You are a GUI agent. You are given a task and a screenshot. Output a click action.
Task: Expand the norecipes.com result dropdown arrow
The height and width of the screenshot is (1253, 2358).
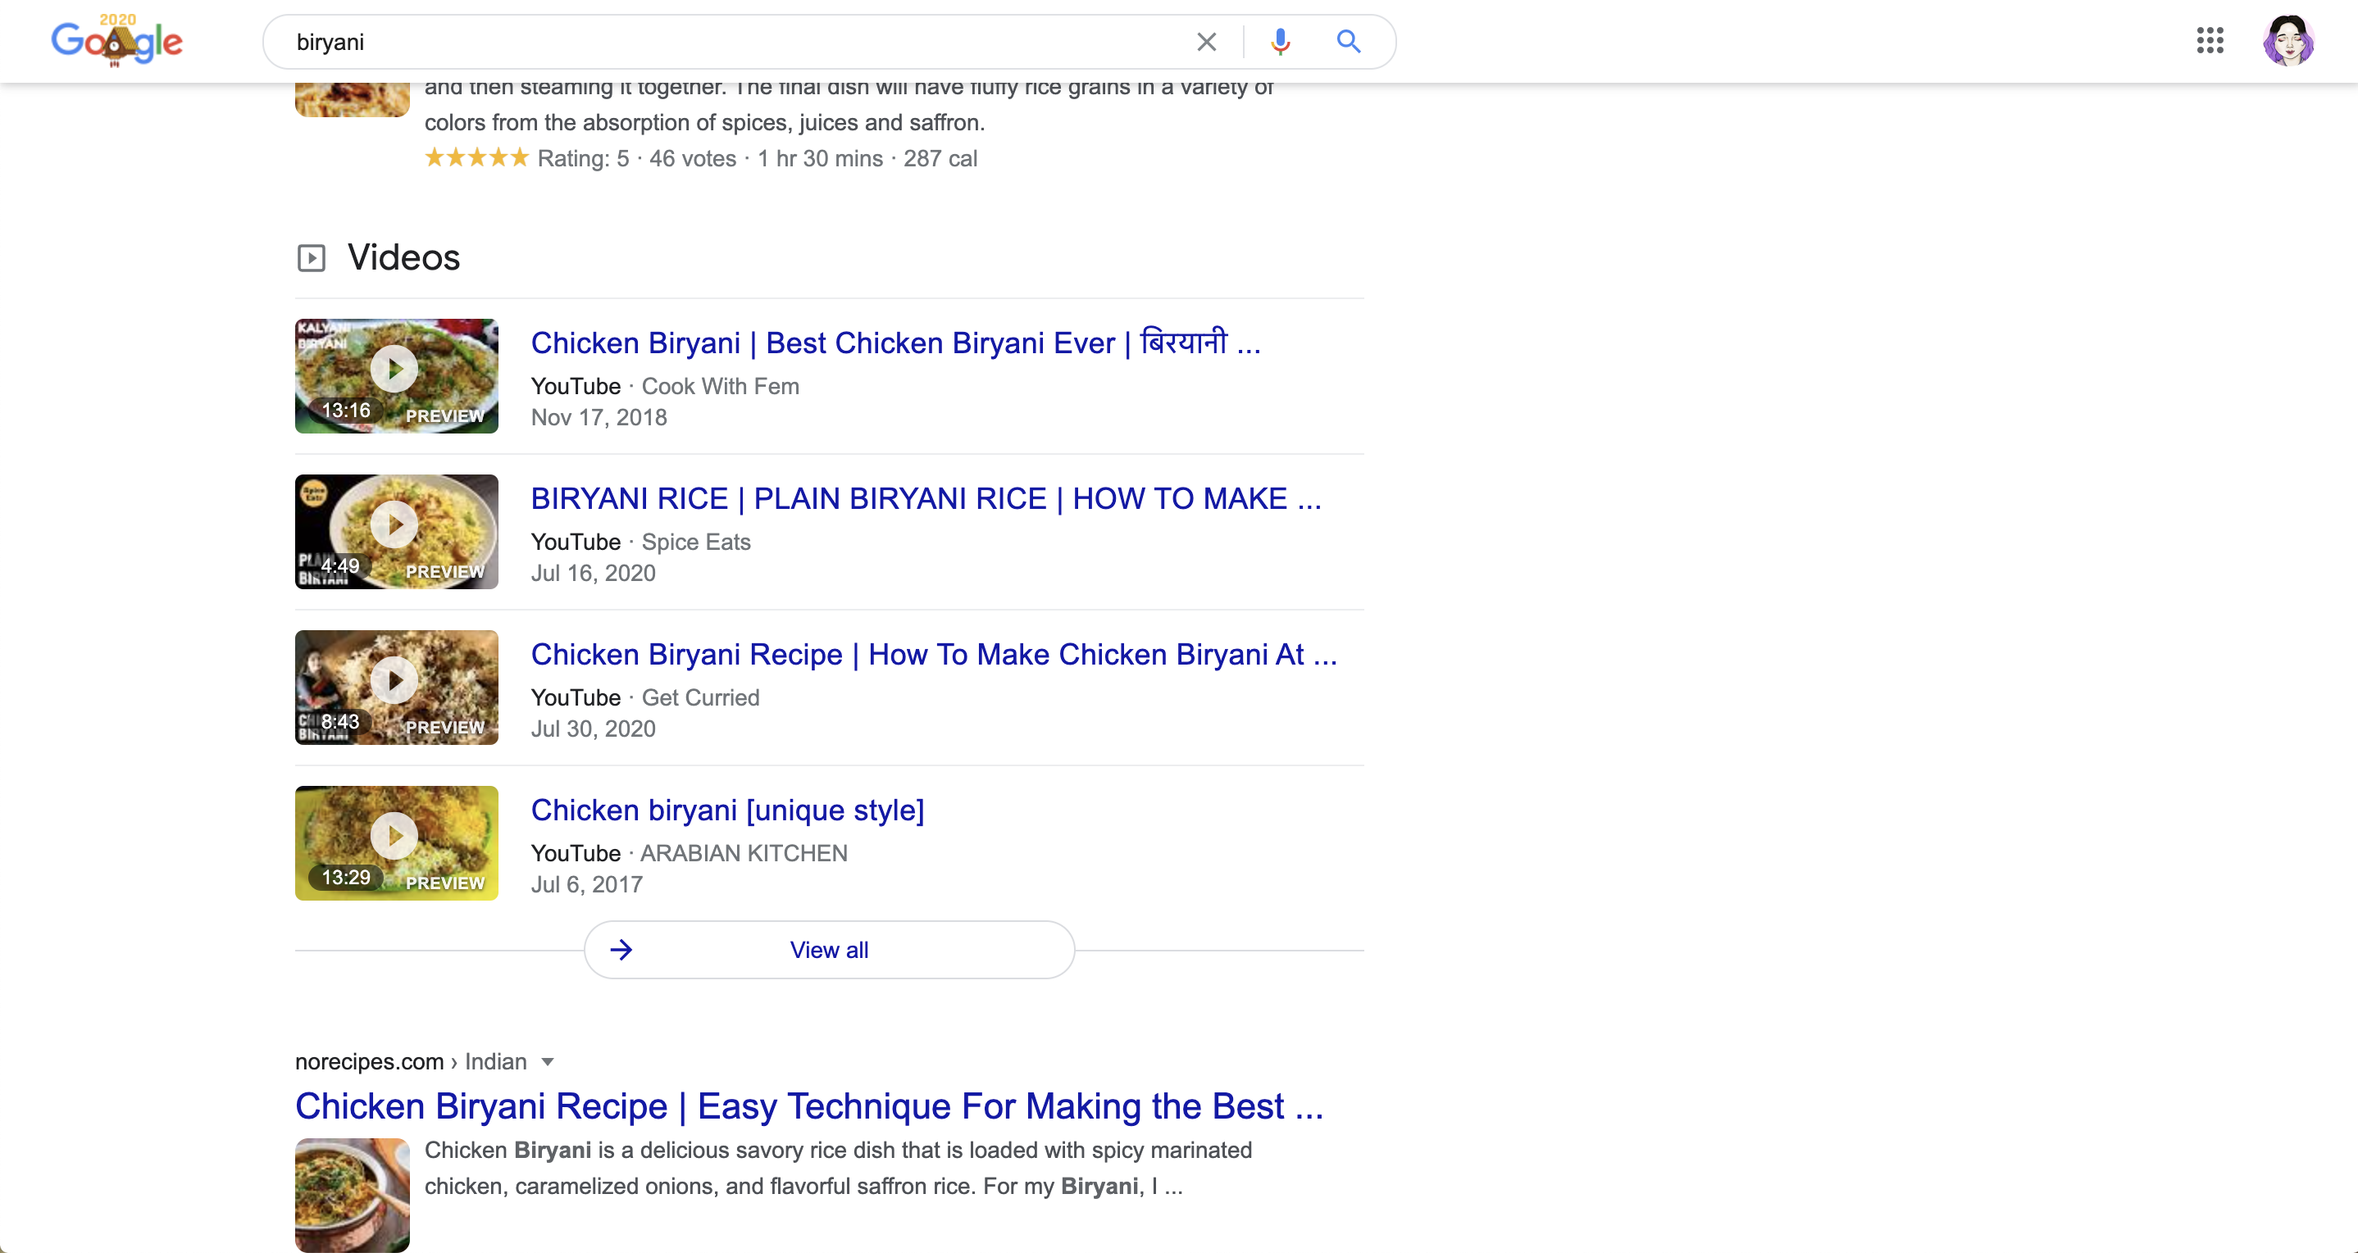tap(548, 1062)
